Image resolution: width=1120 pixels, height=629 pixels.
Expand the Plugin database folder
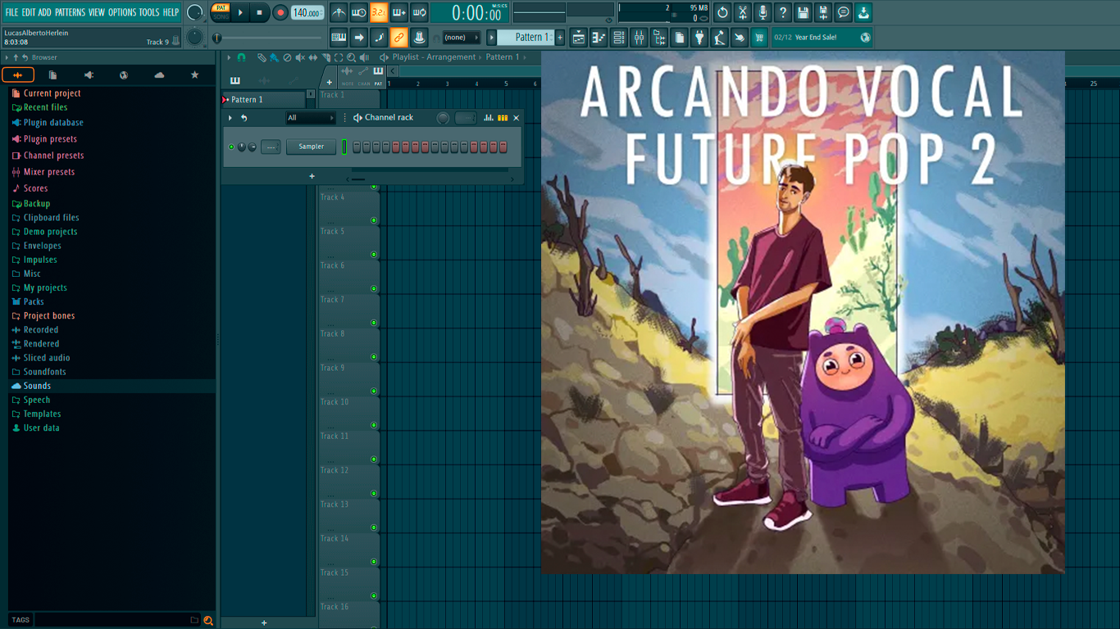pyautogui.click(x=53, y=123)
